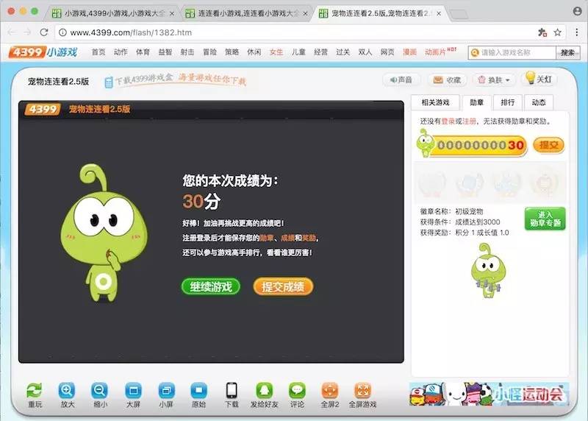This screenshot has height=421, width=588.
Task: Click the browser address bar URL
Action: click(x=131, y=32)
